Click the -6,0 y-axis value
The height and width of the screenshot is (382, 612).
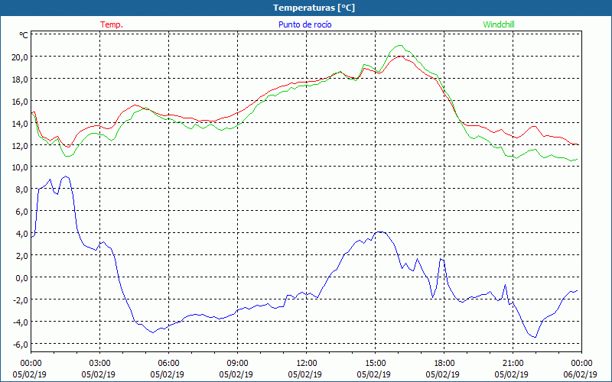pos(21,345)
